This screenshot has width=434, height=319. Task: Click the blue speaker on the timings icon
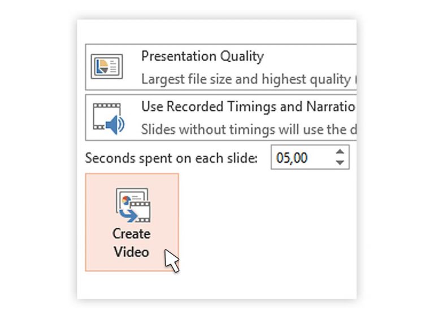click(x=115, y=124)
